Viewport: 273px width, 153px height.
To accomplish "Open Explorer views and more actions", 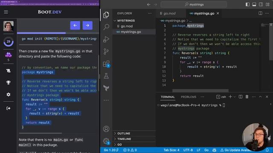I will coord(150,13).
